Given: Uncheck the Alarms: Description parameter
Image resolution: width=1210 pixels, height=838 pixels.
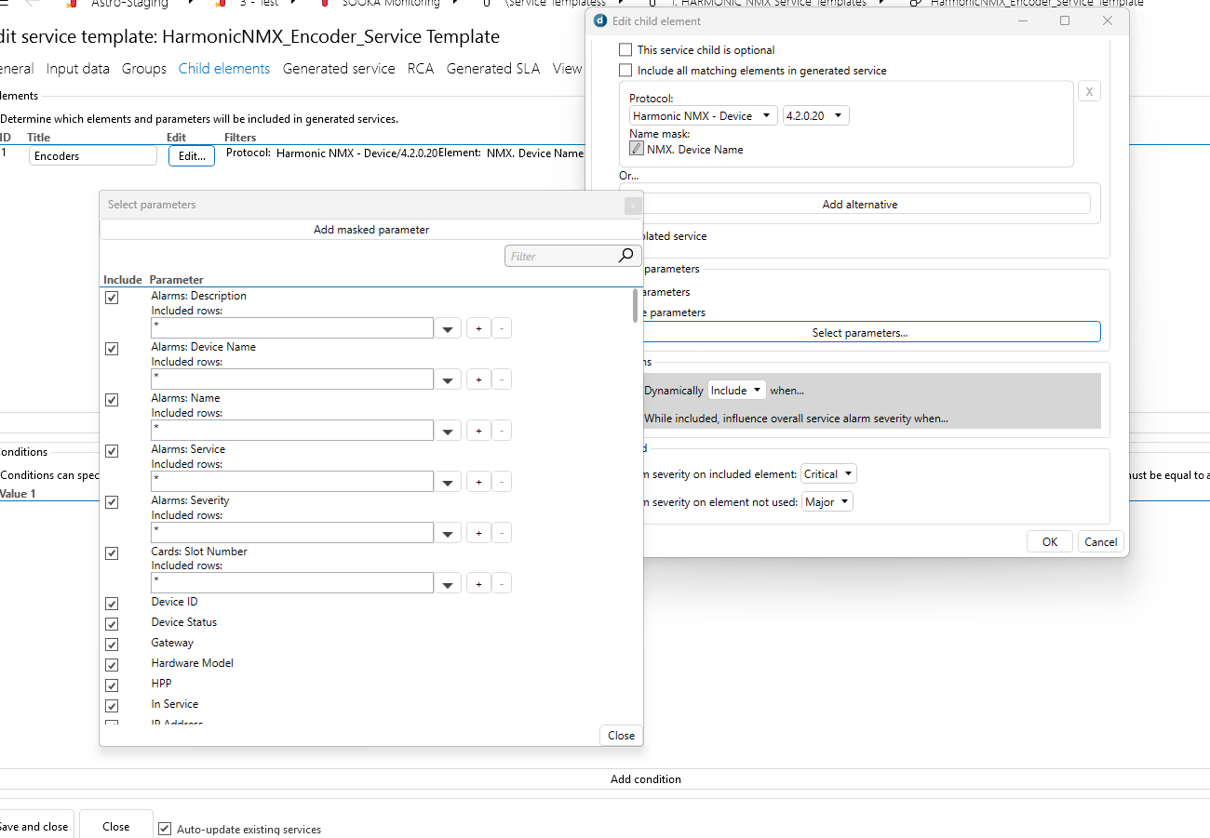Looking at the screenshot, I should 112,298.
